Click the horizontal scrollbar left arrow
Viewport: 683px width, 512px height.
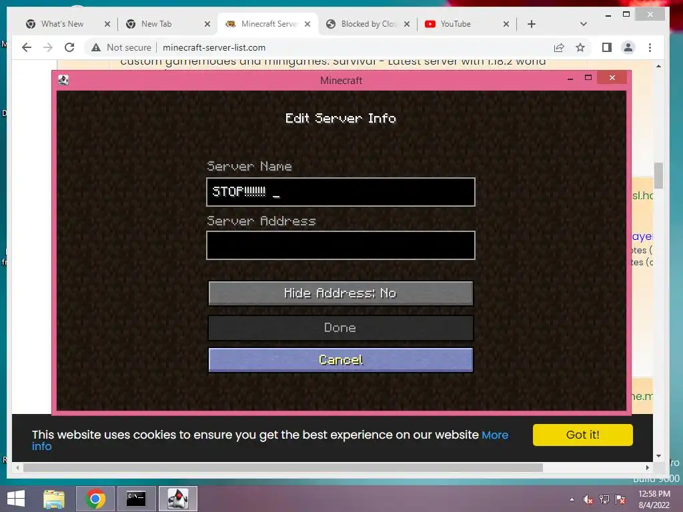(x=17, y=467)
